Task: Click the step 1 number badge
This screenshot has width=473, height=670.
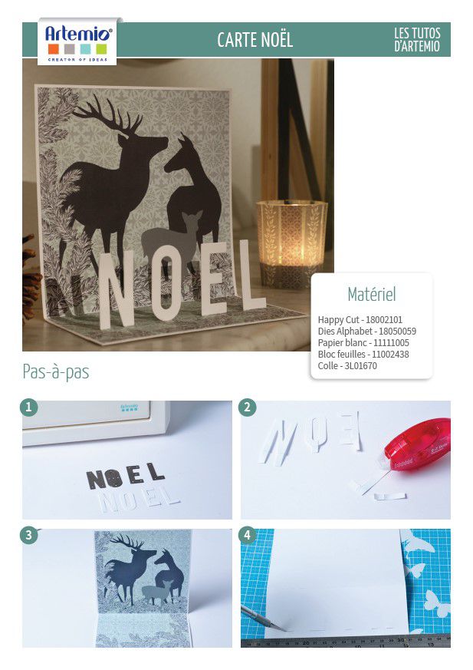Action: [29, 408]
